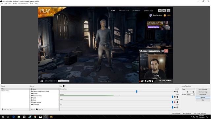The image size is (211, 119).
Task: Select the Stream Intro scene
Action: click(15, 91)
